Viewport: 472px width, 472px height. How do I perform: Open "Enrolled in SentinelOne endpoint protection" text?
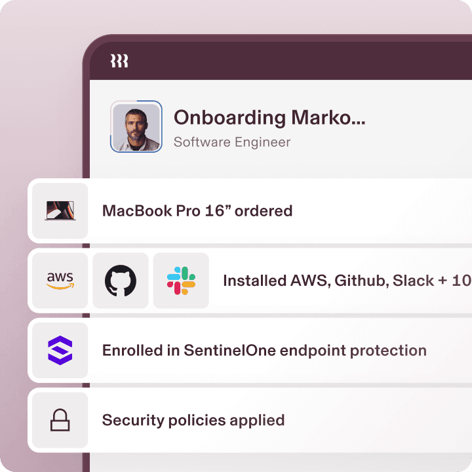[x=264, y=350]
